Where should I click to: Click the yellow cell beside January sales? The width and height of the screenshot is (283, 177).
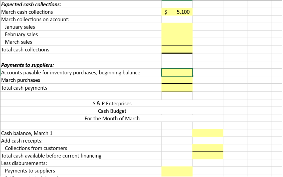coord(177,27)
